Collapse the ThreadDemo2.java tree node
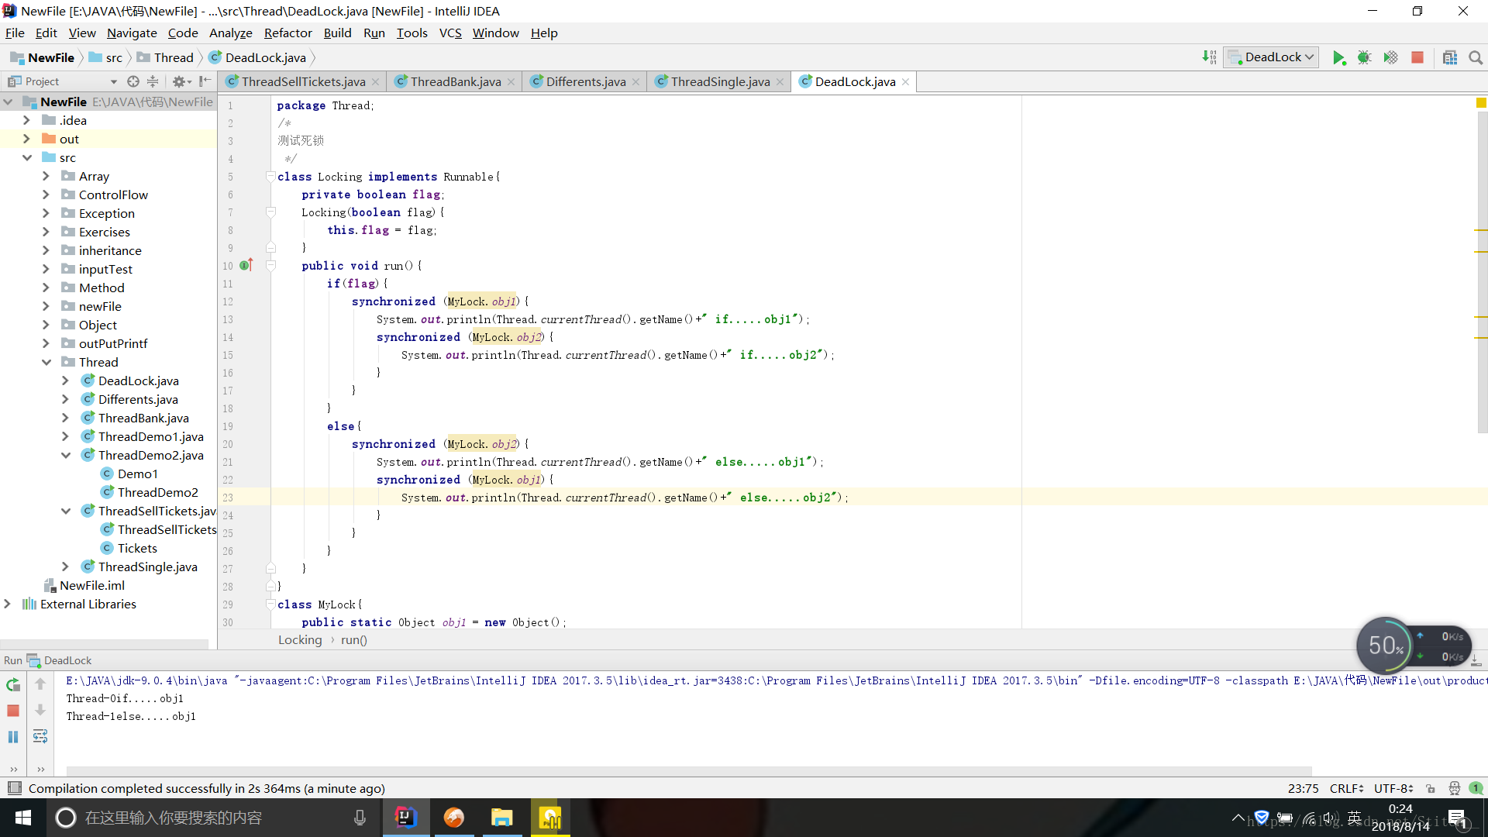This screenshot has height=837, width=1488. (66, 455)
